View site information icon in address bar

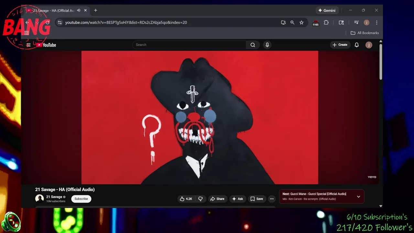click(60, 22)
